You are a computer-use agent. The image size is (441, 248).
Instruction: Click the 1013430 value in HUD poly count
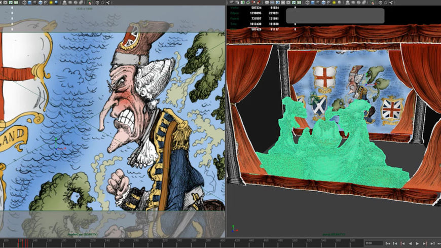point(255,24)
